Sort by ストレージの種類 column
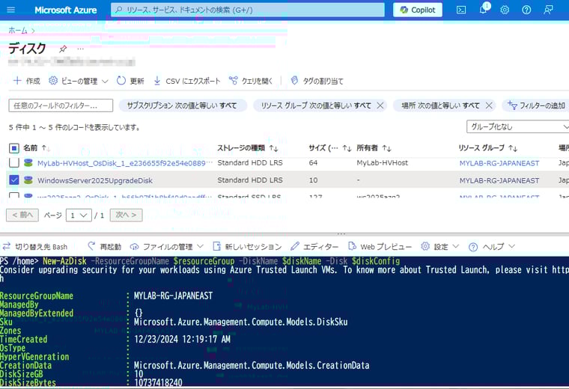569x389 pixels. 248,148
